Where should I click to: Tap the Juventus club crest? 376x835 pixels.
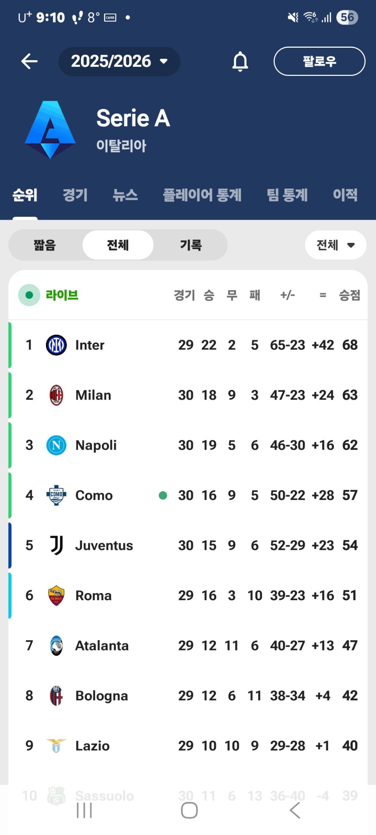tap(56, 546)
